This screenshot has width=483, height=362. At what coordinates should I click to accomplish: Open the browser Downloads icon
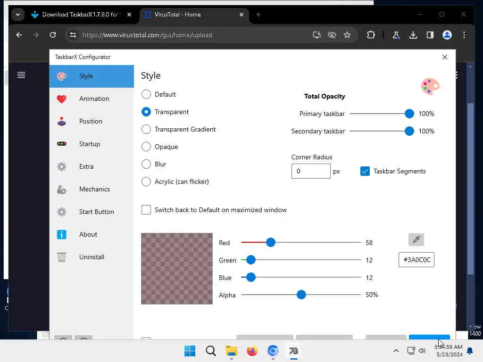(x=413, y=35)
